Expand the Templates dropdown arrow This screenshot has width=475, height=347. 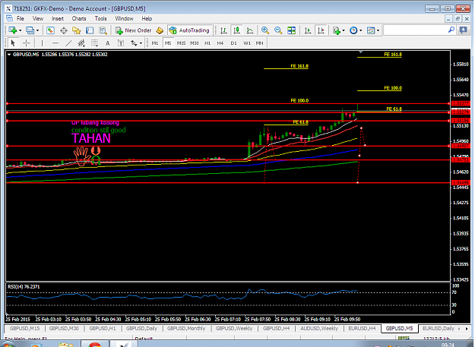pyautogui.click(x=378, y=30)
